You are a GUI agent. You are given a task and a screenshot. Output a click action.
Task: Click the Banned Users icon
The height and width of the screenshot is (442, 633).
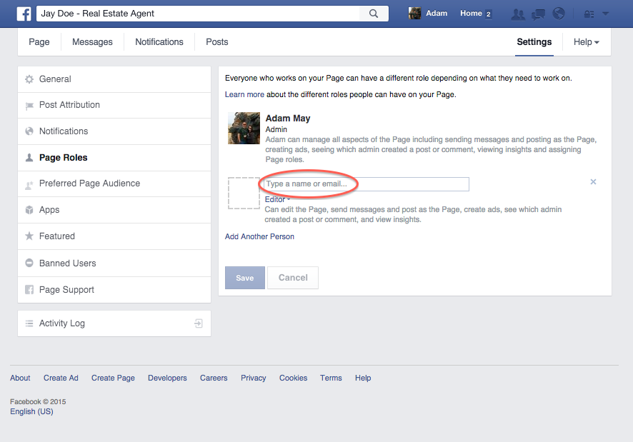pos(29,263)
